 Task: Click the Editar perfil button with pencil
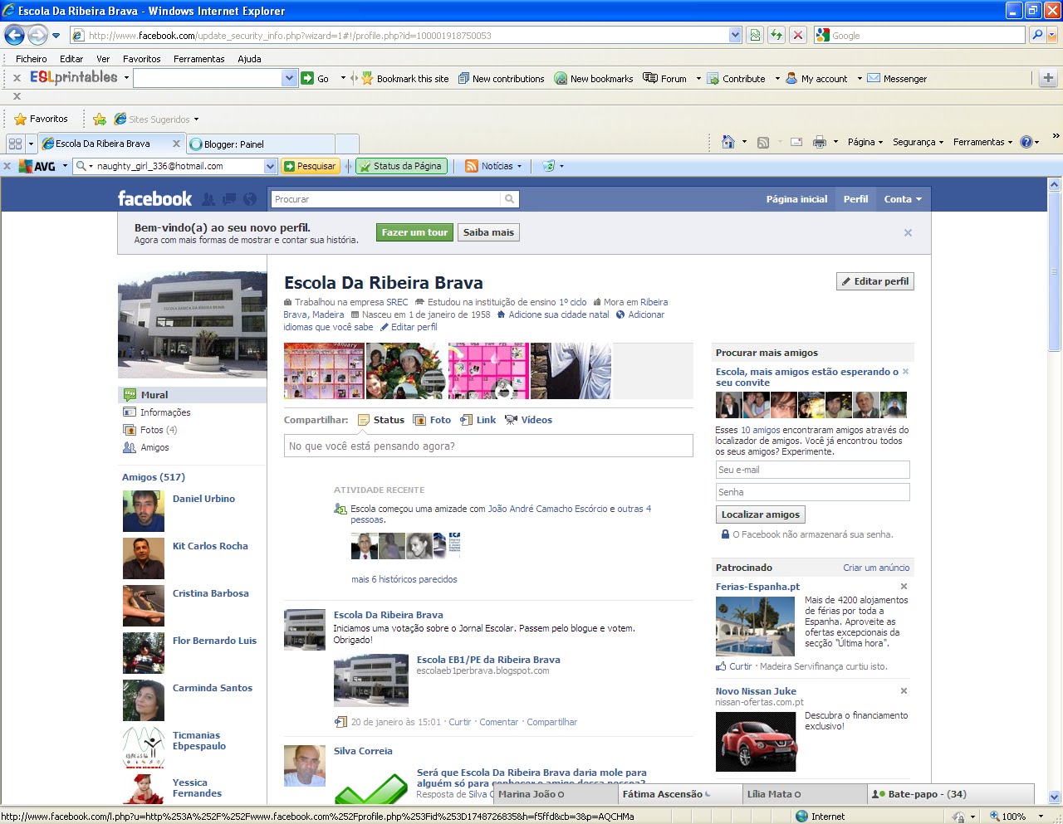(x=875, y=281)
